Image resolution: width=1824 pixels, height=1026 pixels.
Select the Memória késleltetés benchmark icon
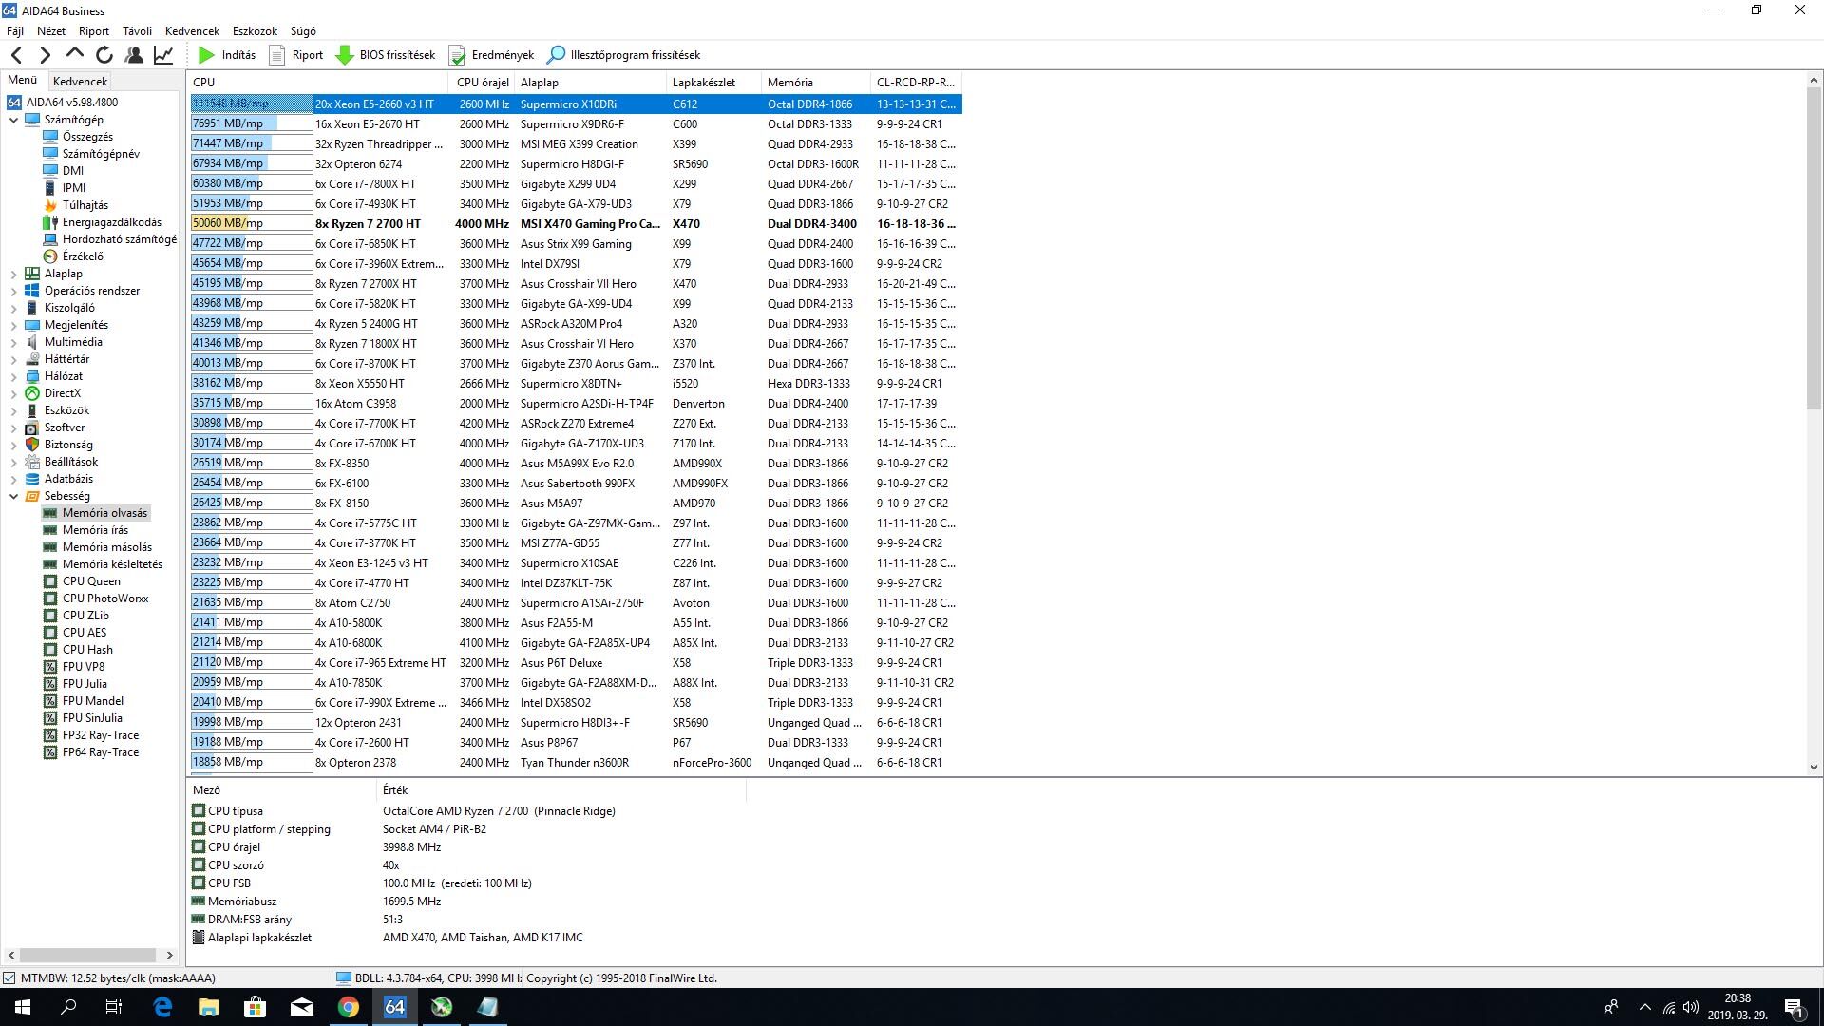(x=50, y=564)
